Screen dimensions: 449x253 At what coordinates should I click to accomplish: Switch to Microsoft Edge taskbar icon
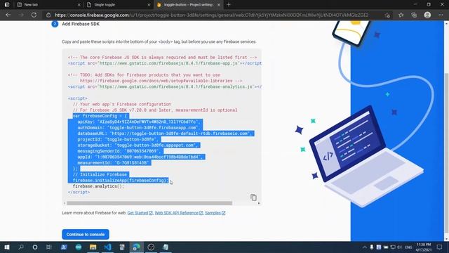137,247
